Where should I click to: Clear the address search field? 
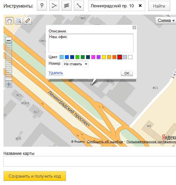pos(140,6)
